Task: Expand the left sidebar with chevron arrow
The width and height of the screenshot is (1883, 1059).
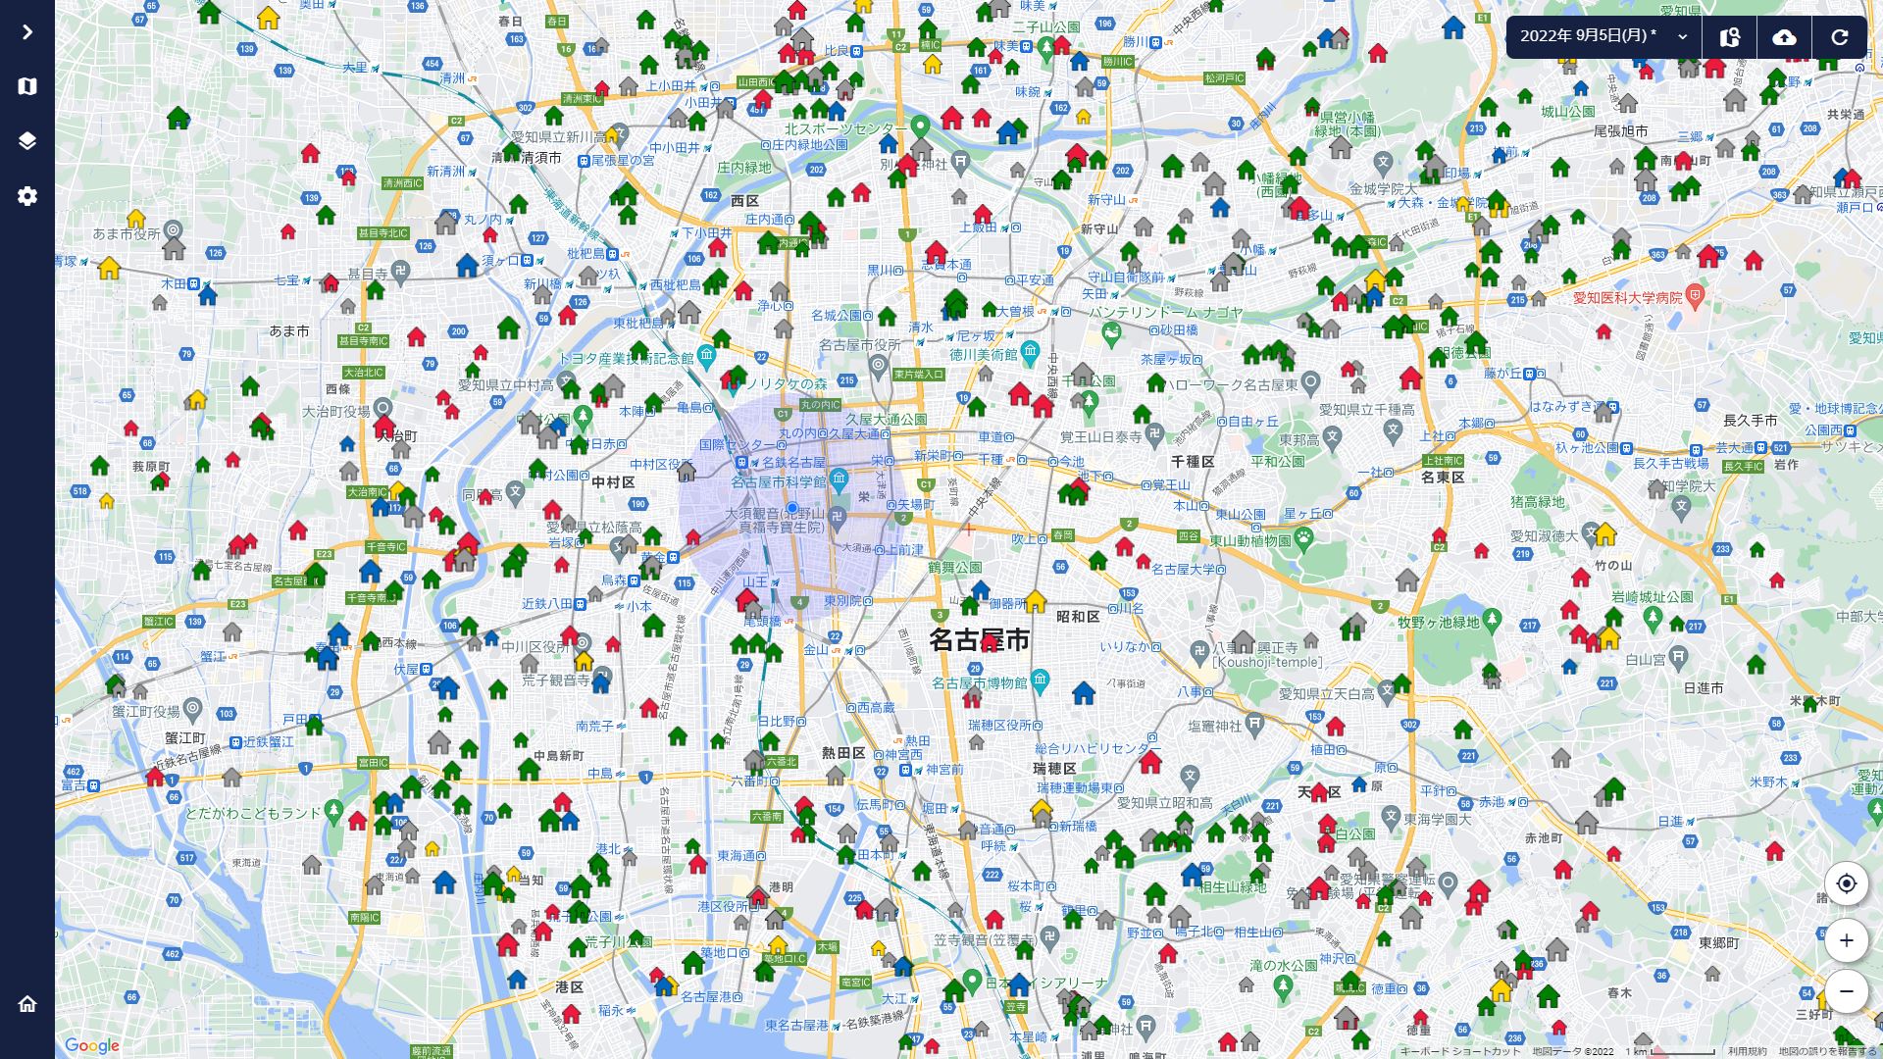Action: 26,32
